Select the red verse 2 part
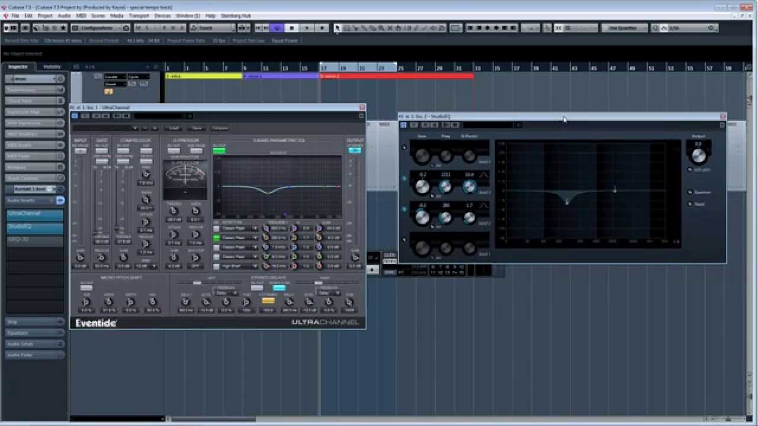This screenshot has height=426, width=758. [396, 76]
